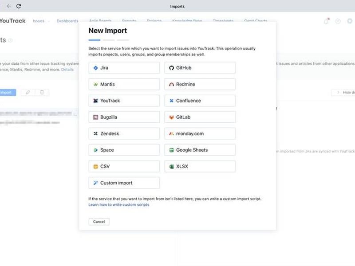Click the Details link in description
The image size is (355, 266).
[67, 70]
